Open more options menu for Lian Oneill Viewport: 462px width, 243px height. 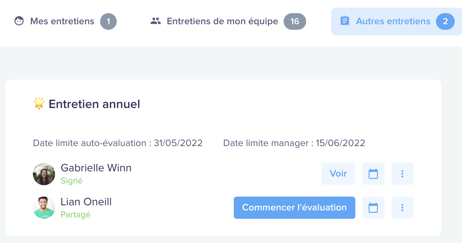click(402, 208)
